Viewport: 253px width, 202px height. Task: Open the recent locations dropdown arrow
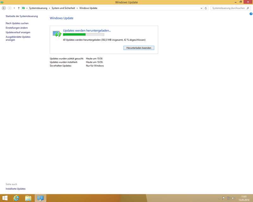click(x=14, y=8)
